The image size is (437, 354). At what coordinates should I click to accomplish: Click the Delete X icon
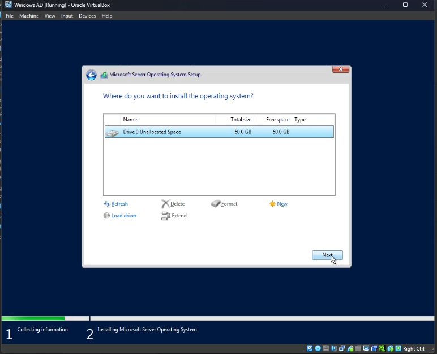pyautogui.click(x=165, y=204)
